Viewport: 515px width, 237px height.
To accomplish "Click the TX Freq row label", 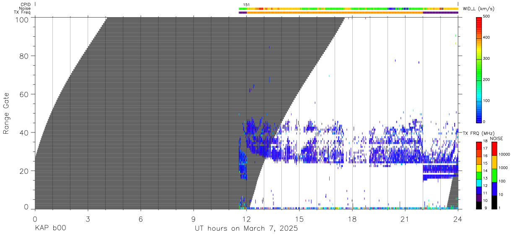I will 22,12.
